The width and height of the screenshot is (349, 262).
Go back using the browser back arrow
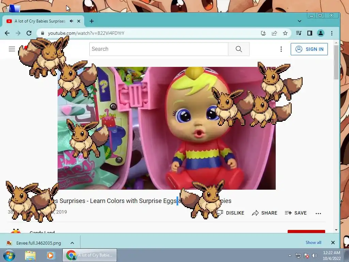(x=7, y=33)
